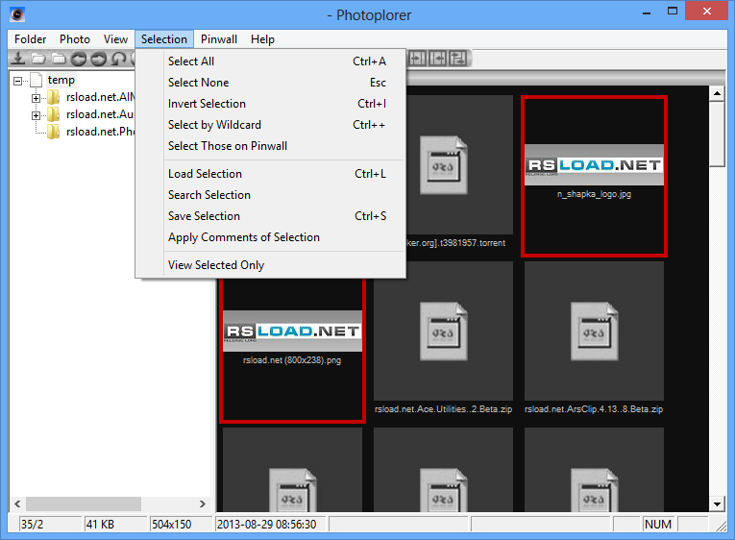Choose Save Selection
This screenshot has width=735, height=540.
click(271, 216)
